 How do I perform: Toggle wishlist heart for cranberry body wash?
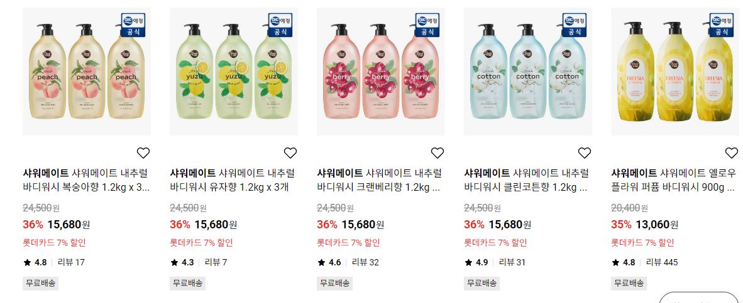[437, 152]
